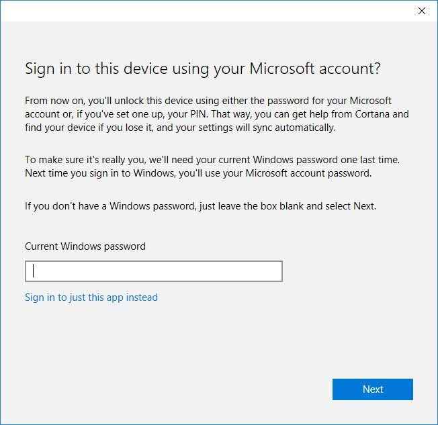
Task: Close the Microsoft account sign-in dialog
Action: (421, 11)
